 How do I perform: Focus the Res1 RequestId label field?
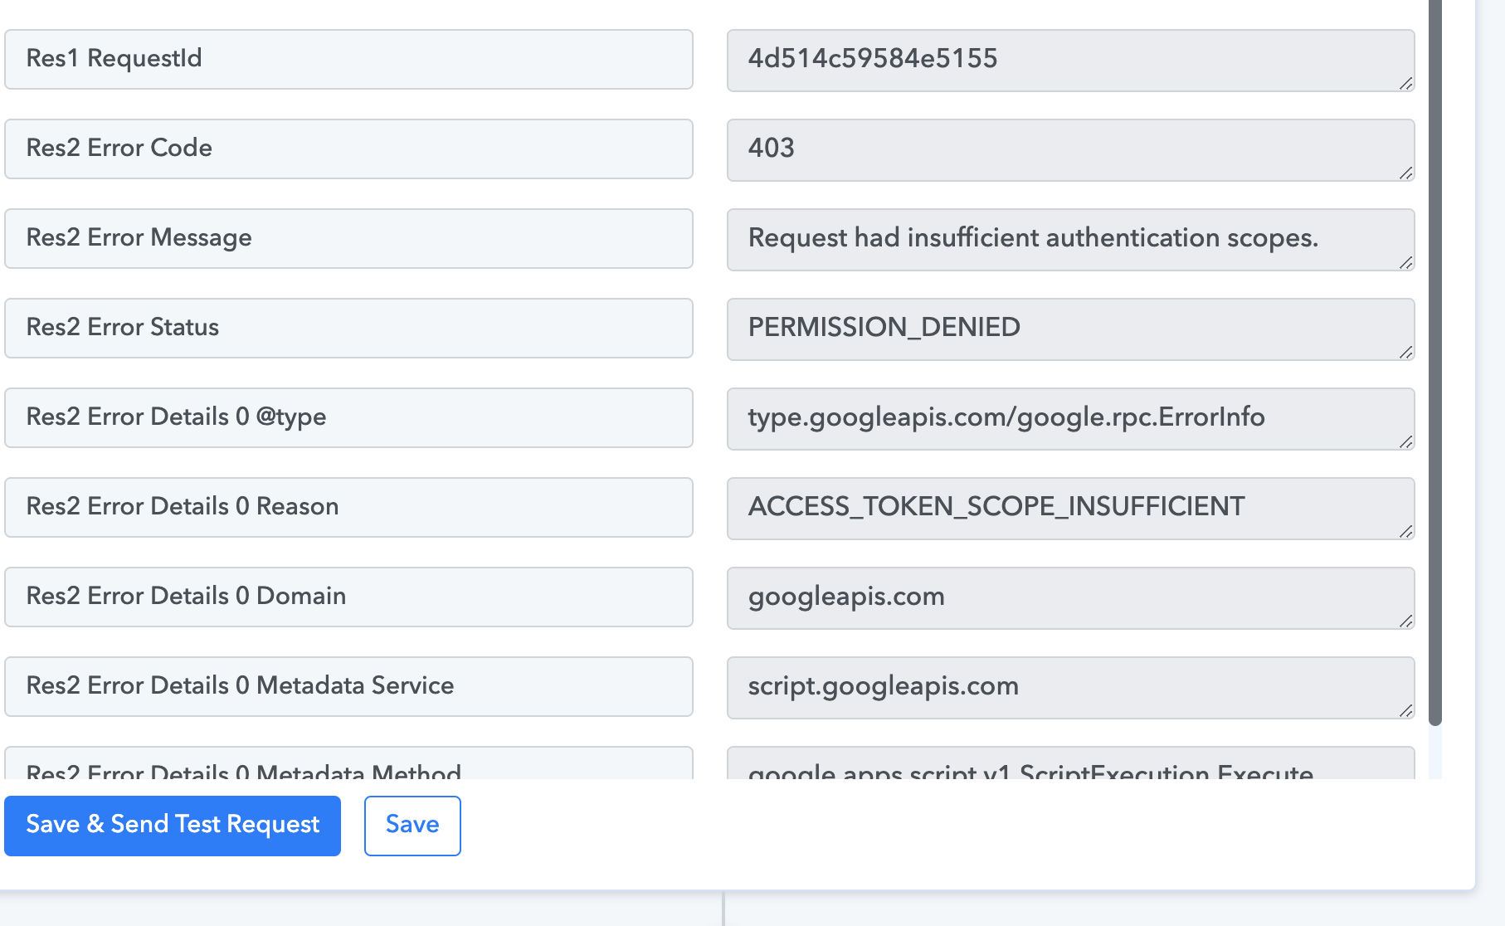click(x=348, y=60)
